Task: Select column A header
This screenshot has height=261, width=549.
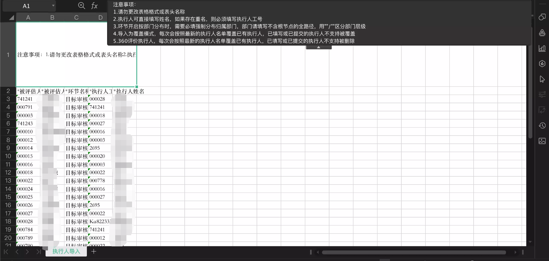Action: (28, 18)
